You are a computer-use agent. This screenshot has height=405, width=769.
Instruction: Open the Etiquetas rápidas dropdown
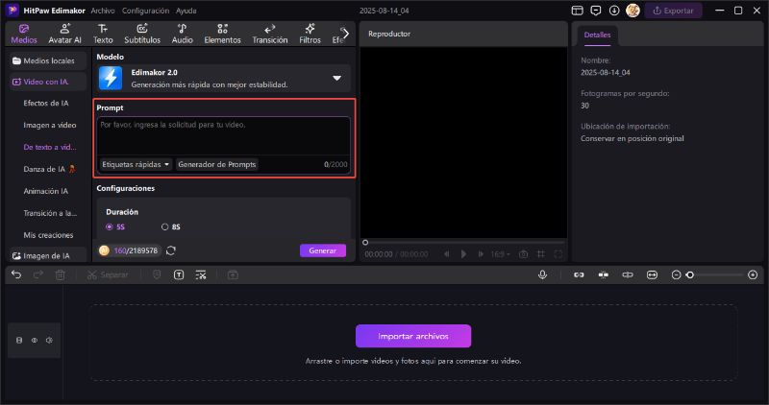pyautogui.click(x=136, y=164)
